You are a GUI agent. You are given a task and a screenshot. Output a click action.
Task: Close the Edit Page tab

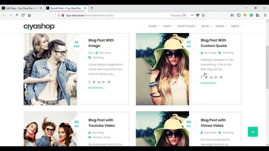click(x=41, y=8)
